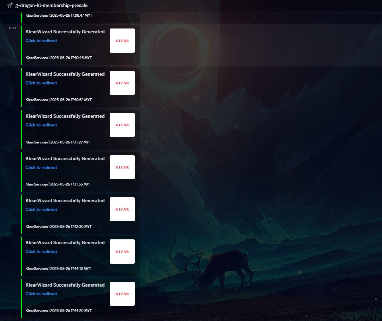Open "Click to redirect" link in 17:10:52 embed
This screenshot has height=321, width=382.
tap(41, 83)
